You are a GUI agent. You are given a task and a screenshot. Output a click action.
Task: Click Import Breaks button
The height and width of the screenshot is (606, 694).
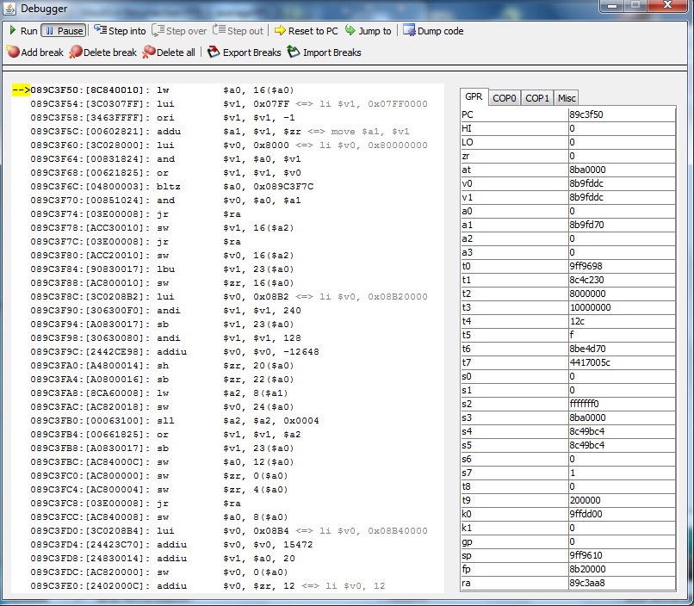coord(324,53)
